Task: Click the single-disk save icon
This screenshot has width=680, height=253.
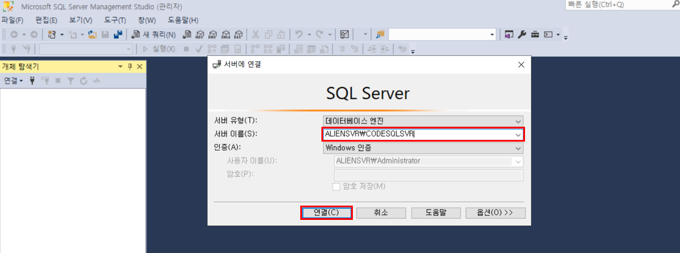Action: 105,35
